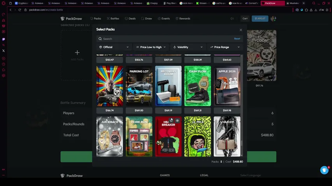Open the Cart

[x=245, y=19]
